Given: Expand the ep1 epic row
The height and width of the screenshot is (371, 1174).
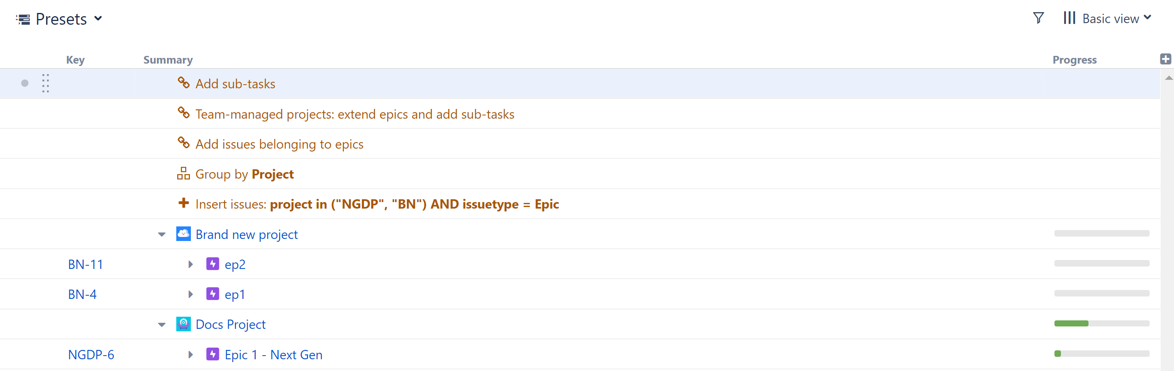Looking at the screenshot, I should 190,294.
